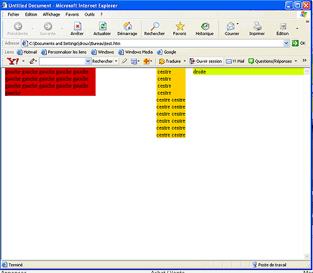
Task: Click the vertical scrollbar up arrow
Action: [x=307, y=71]
